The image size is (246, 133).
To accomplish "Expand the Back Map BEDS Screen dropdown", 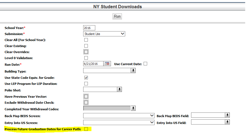I will [x=119, y=115].
